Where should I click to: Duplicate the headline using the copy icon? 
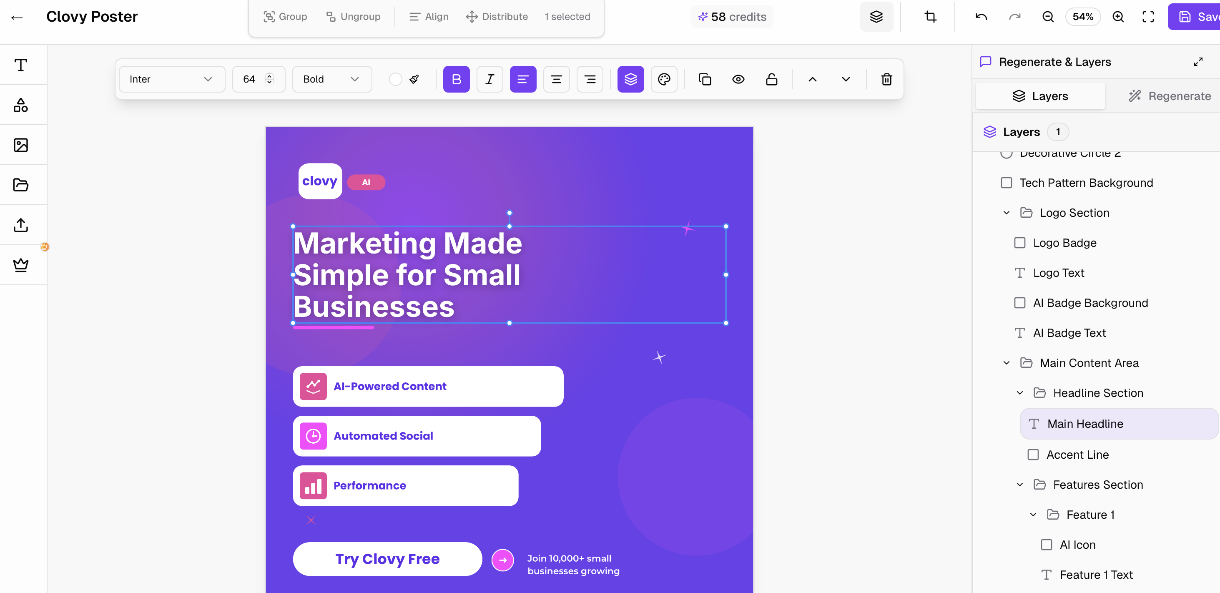(705, 79)
